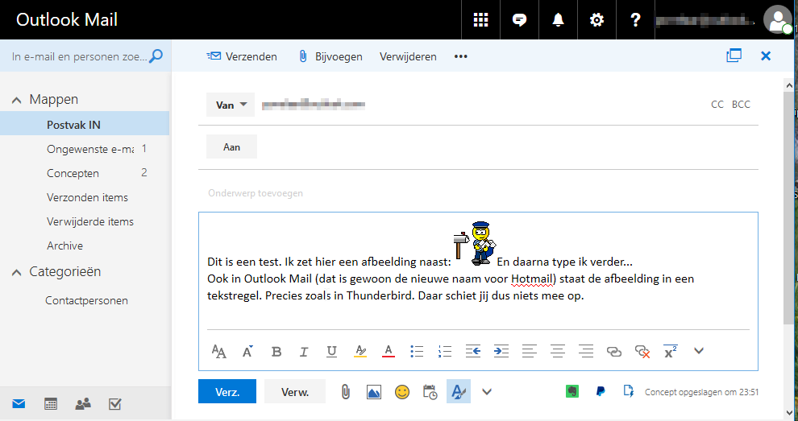798x421 pixels.
Task: Click the insert picture inline icon
Action: [373, 392]
